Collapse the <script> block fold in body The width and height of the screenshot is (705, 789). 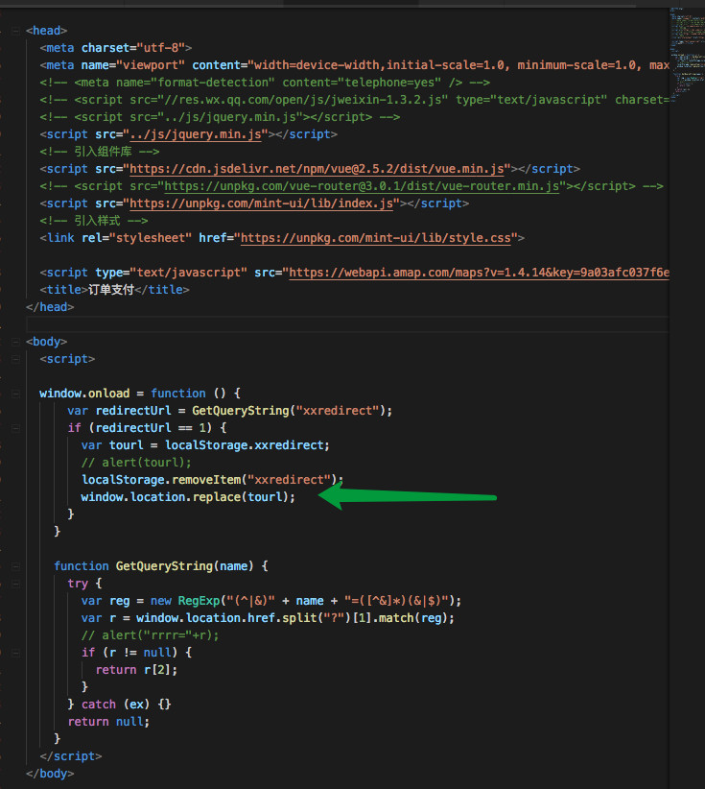tap(15, 359)
